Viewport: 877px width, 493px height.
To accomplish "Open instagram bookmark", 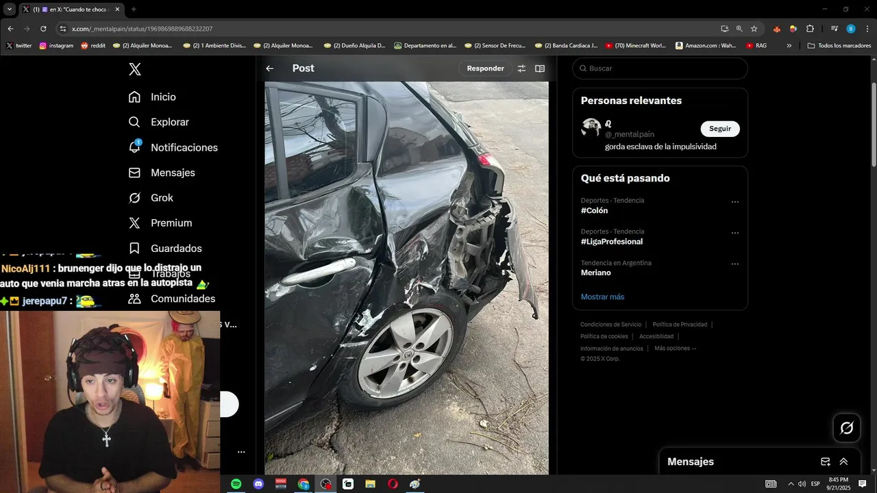I will 56,46.
